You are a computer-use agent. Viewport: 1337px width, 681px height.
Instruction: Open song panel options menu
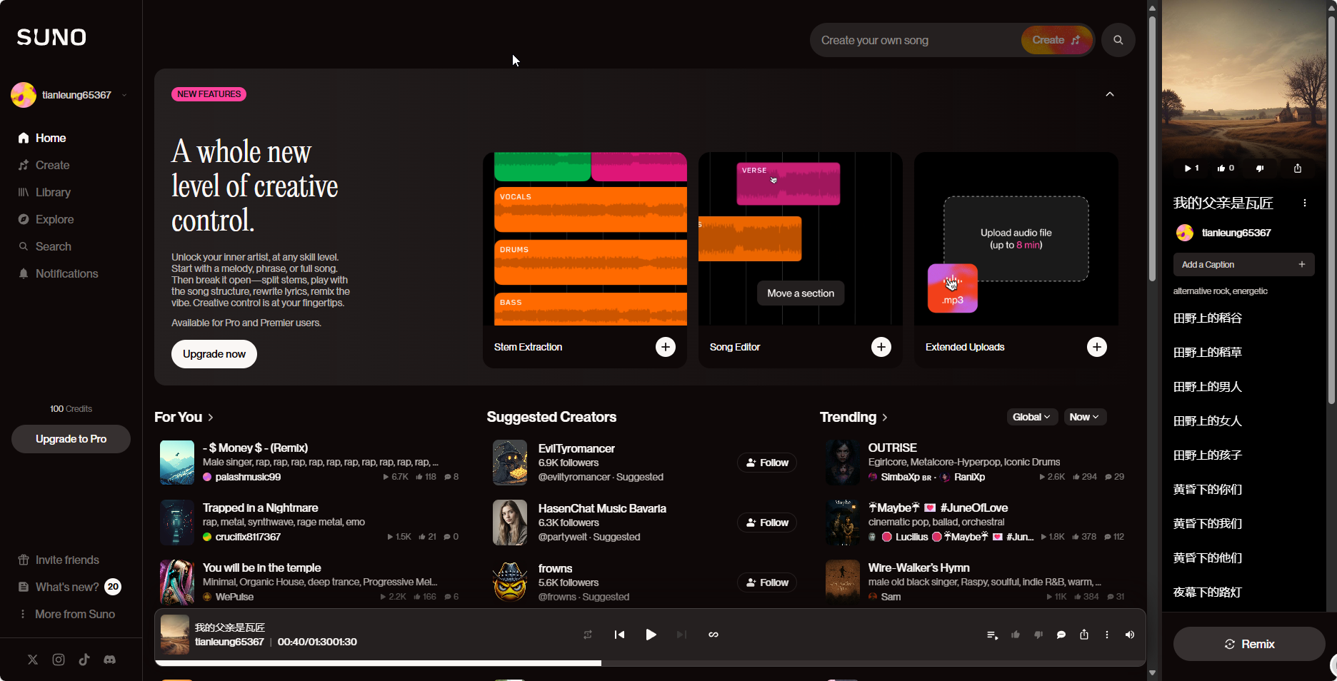1305,203
